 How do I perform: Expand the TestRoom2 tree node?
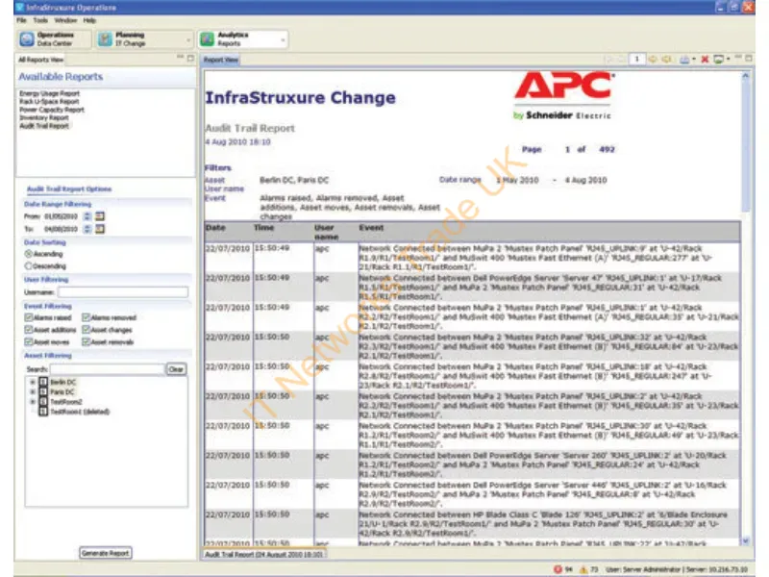coord(33,401)
